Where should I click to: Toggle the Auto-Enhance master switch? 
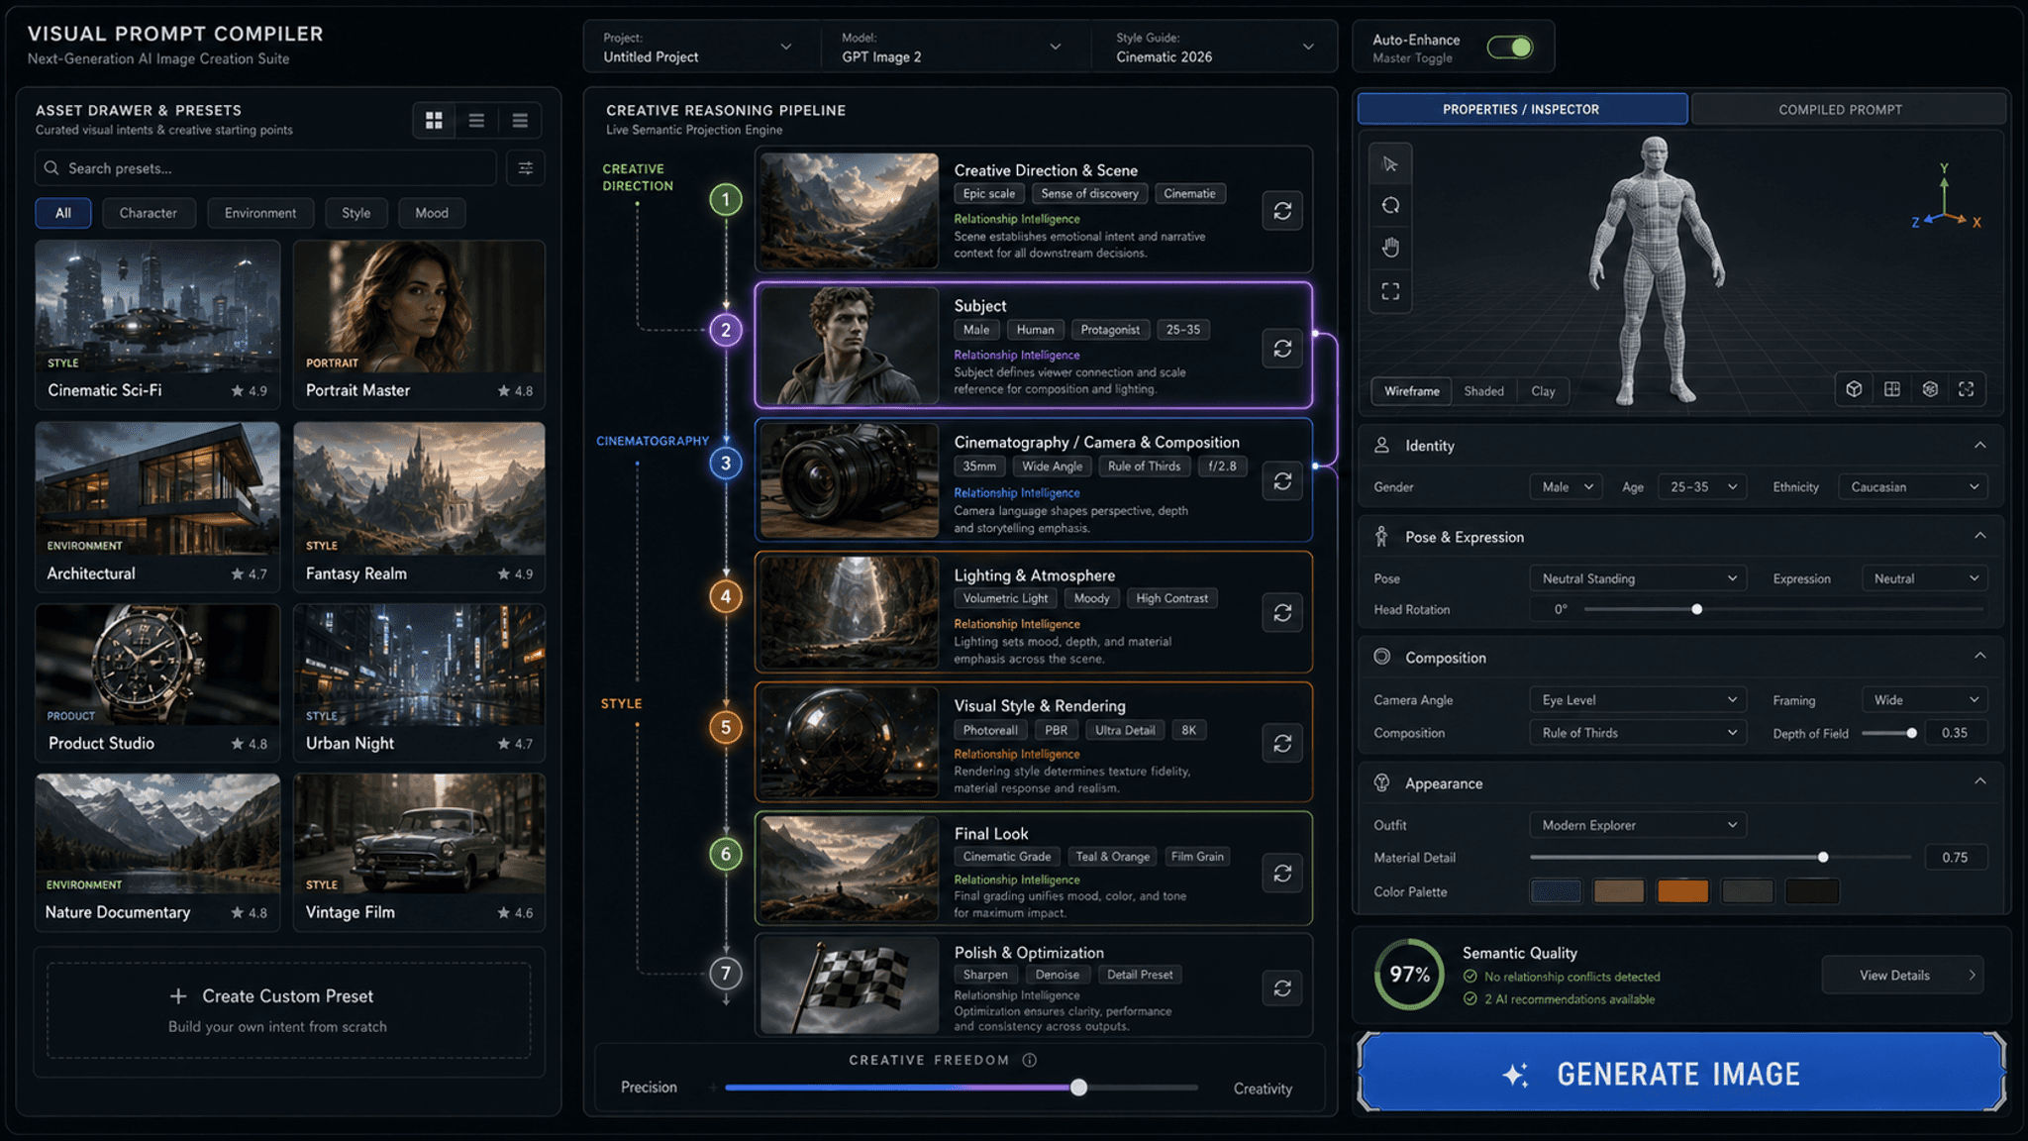pyautogui.click(x=1510, y=48)
